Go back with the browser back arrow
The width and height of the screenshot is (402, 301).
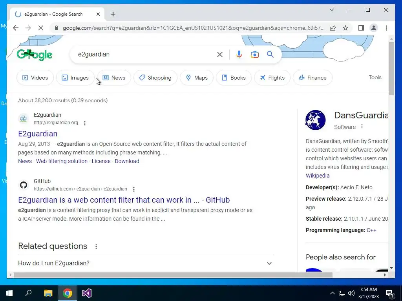tap(16, 28)
